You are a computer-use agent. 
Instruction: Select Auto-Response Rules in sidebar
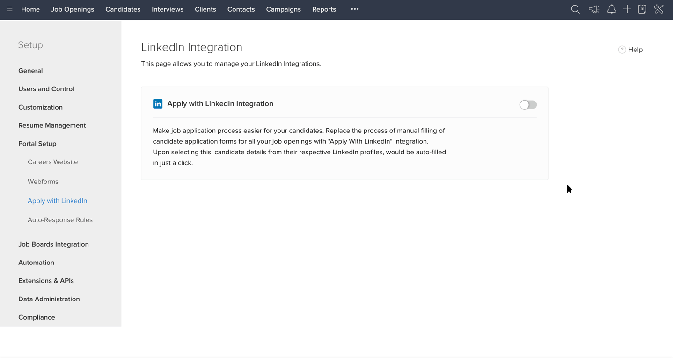60,220
